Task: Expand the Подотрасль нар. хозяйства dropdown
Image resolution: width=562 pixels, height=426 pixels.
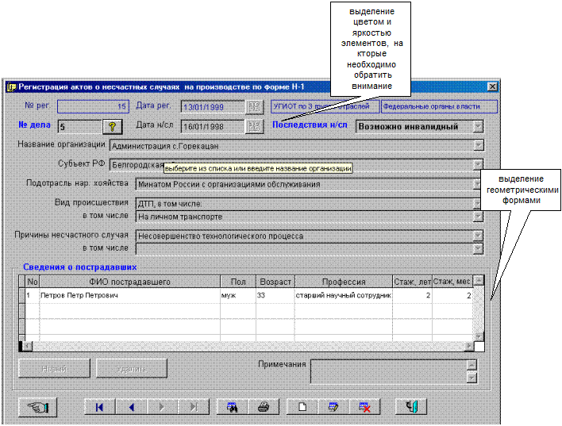Action: coord(478,184)
